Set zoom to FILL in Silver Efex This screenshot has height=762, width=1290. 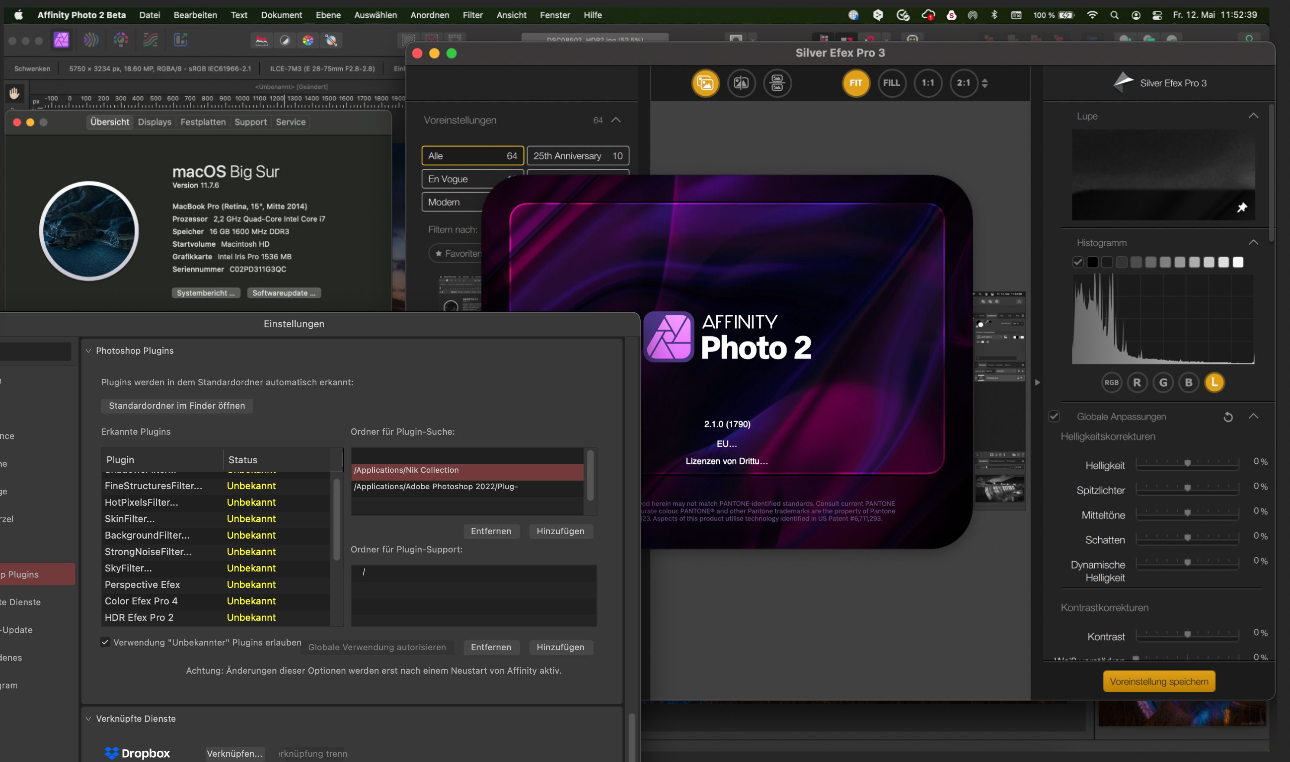(892, 83)
